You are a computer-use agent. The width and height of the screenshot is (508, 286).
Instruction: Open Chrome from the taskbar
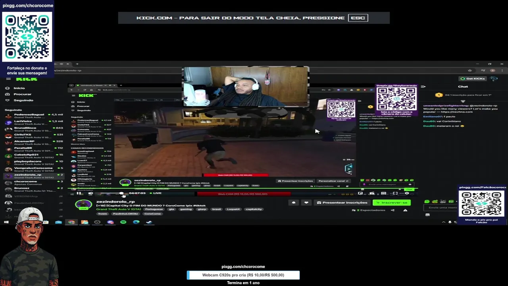click(71, 222)
